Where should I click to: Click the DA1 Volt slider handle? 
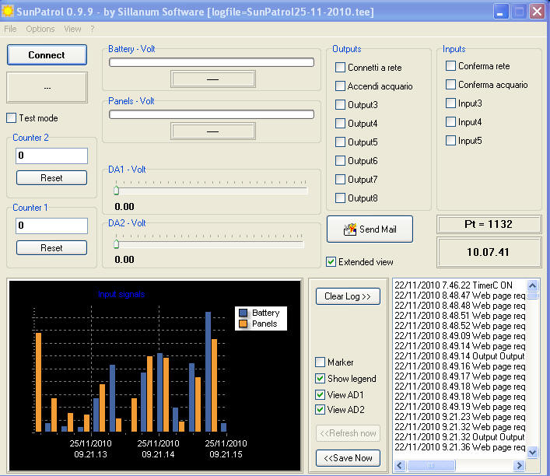click(x=117, y=190)
